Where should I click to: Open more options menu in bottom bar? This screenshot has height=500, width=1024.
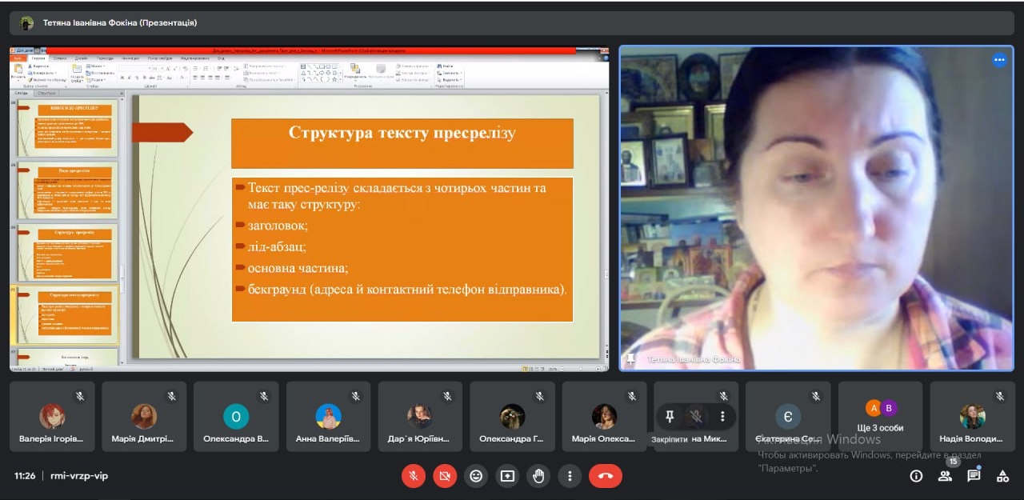coord(570,476)
